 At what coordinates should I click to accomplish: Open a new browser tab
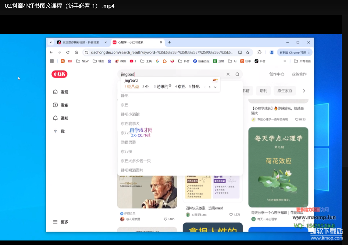point(169,42)
